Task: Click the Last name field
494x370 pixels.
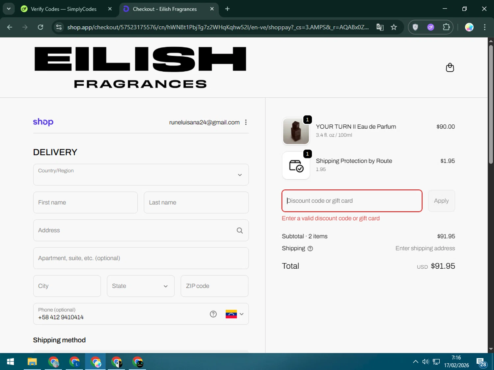Action: 196,203
